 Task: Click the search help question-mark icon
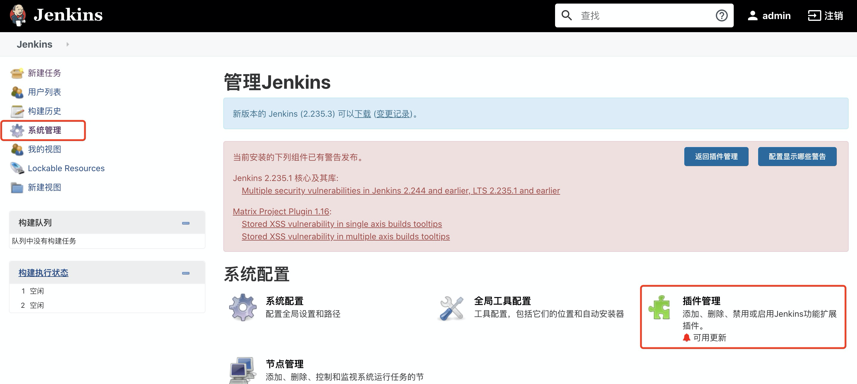(x=721, y=15)
